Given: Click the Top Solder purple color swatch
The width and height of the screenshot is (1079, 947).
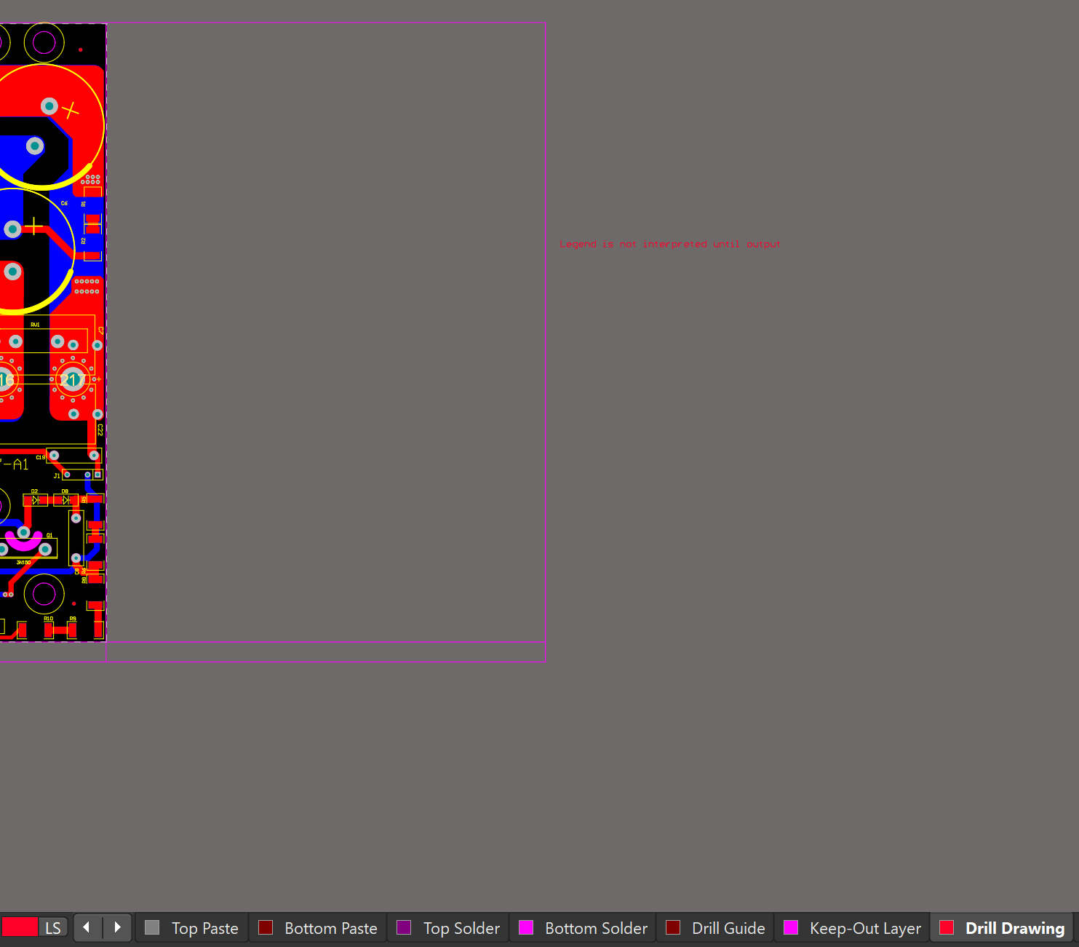Looking at the screenshot, I should pos(404,927).
